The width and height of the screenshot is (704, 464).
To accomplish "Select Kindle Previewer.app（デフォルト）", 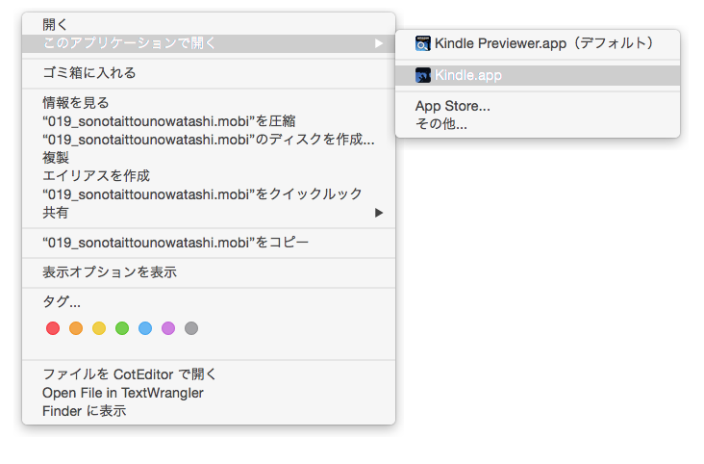I will (538, 43).
